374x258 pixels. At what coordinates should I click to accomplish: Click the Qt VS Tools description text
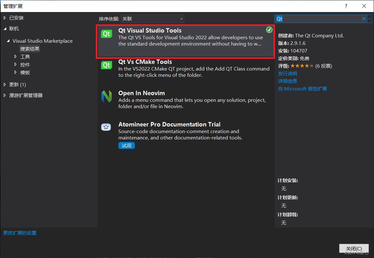click(x=191, y=41)
